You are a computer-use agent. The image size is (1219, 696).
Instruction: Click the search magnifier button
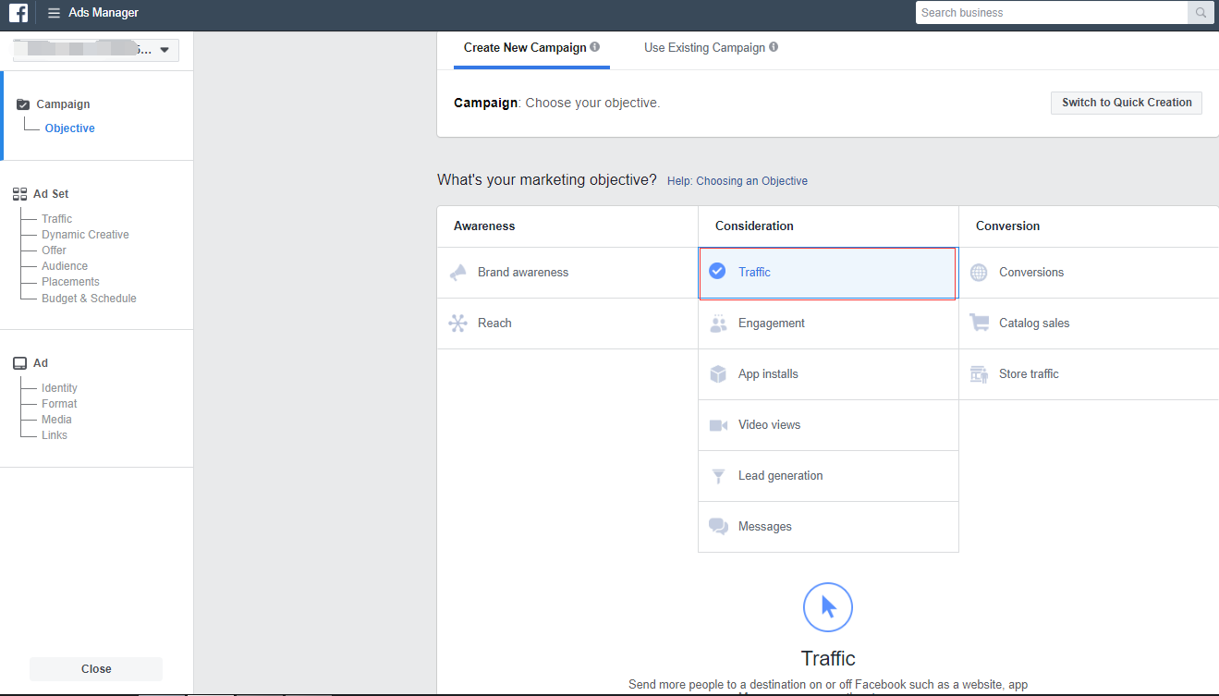[1201, 13]
